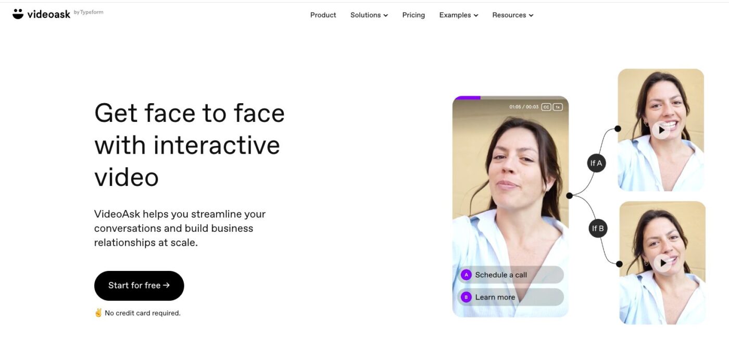Expand the Examples dropdown menu

(x=458, y=15)
